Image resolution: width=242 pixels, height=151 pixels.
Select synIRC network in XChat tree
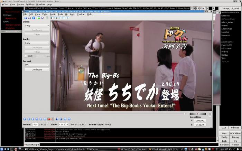[x=6, y=21]
